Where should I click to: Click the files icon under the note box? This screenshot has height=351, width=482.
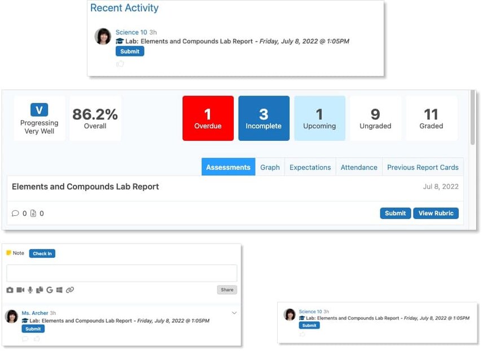40,290
